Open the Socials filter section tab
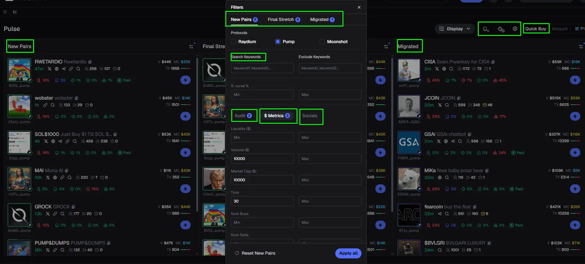 click(310, 116)
